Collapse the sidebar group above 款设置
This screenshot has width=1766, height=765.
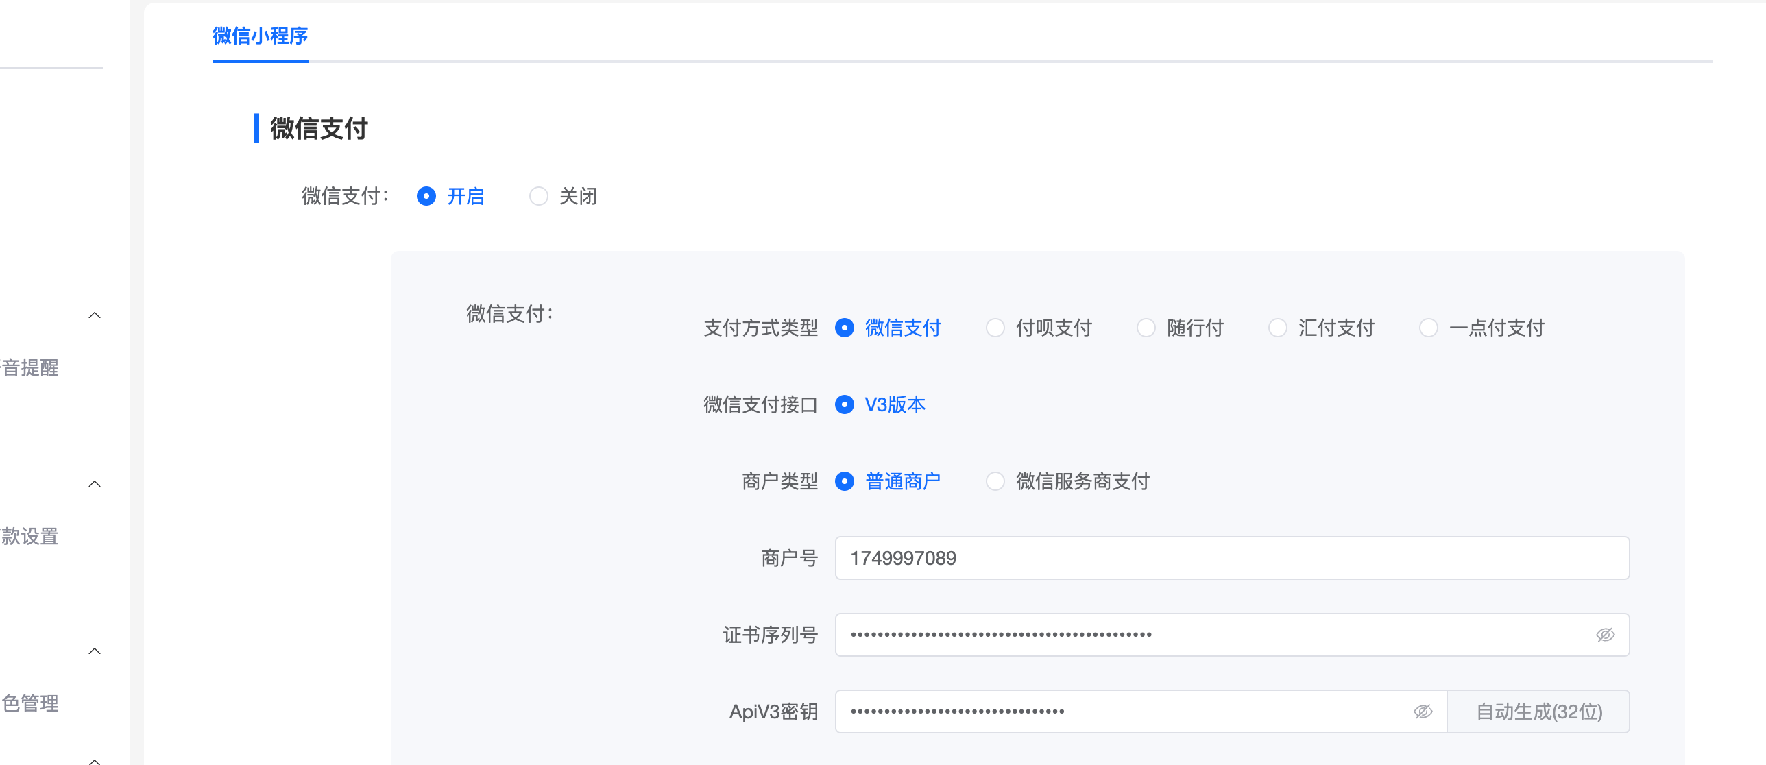pyautogui.click(x=95, y=484)
